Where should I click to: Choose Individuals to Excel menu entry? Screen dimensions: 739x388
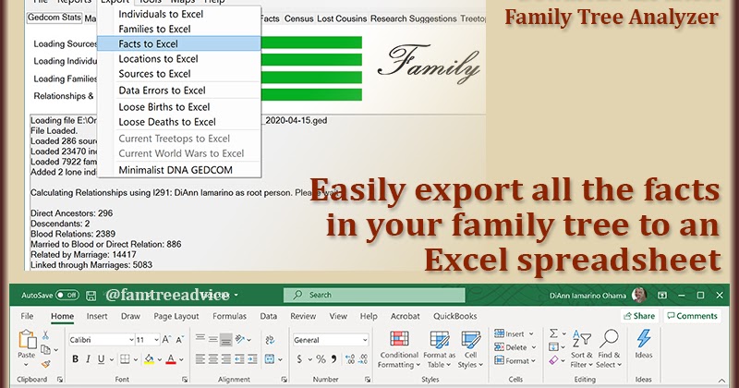[161, 14]
